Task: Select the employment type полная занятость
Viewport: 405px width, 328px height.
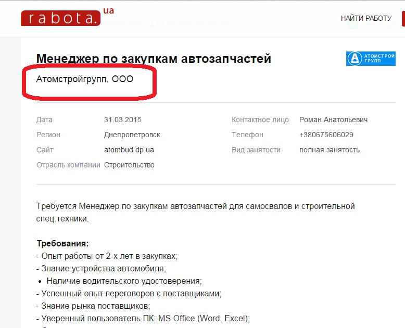Action: pos(330,150)
